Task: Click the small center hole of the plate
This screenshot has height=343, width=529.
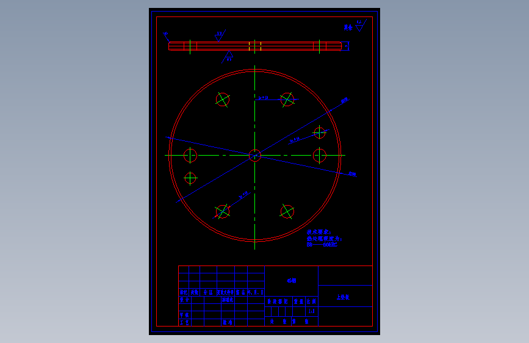Action: 254,155
